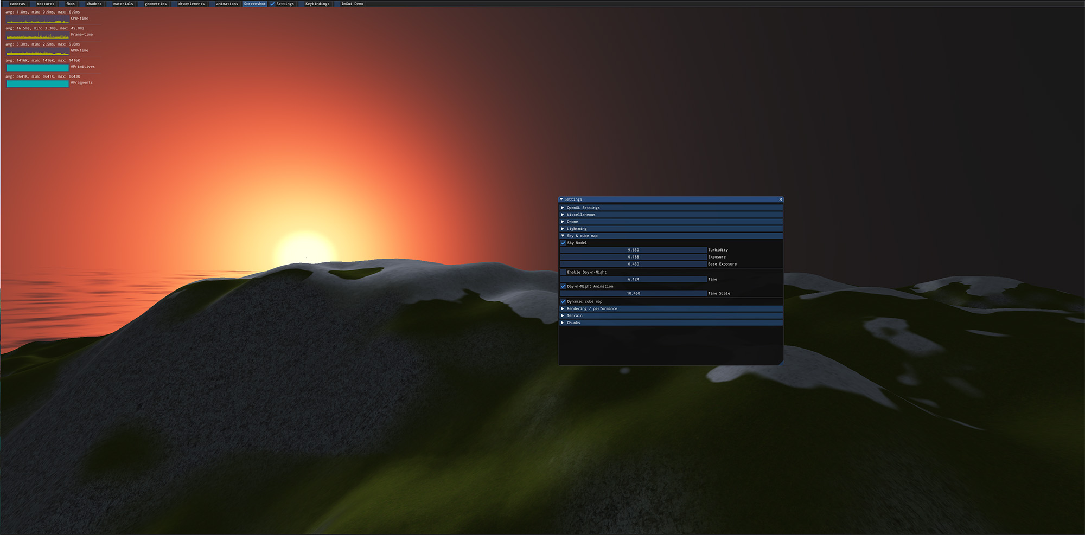The image size is (1085, 535).
Task: Click the 'avg: 1.8ms' CPU stats text
Action: point(43,12)
